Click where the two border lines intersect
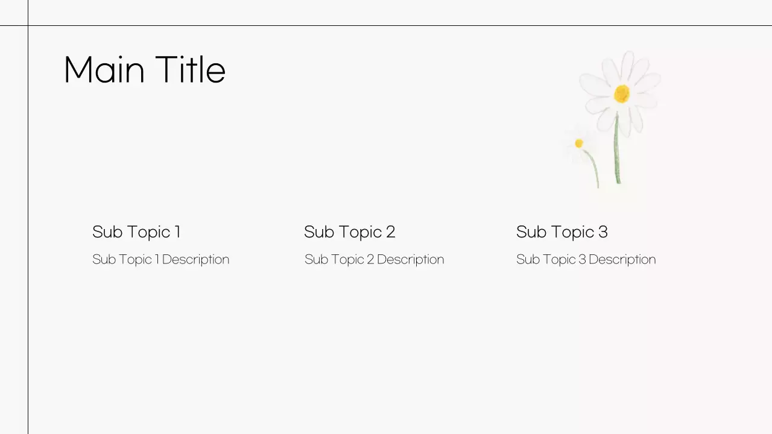 28,25
